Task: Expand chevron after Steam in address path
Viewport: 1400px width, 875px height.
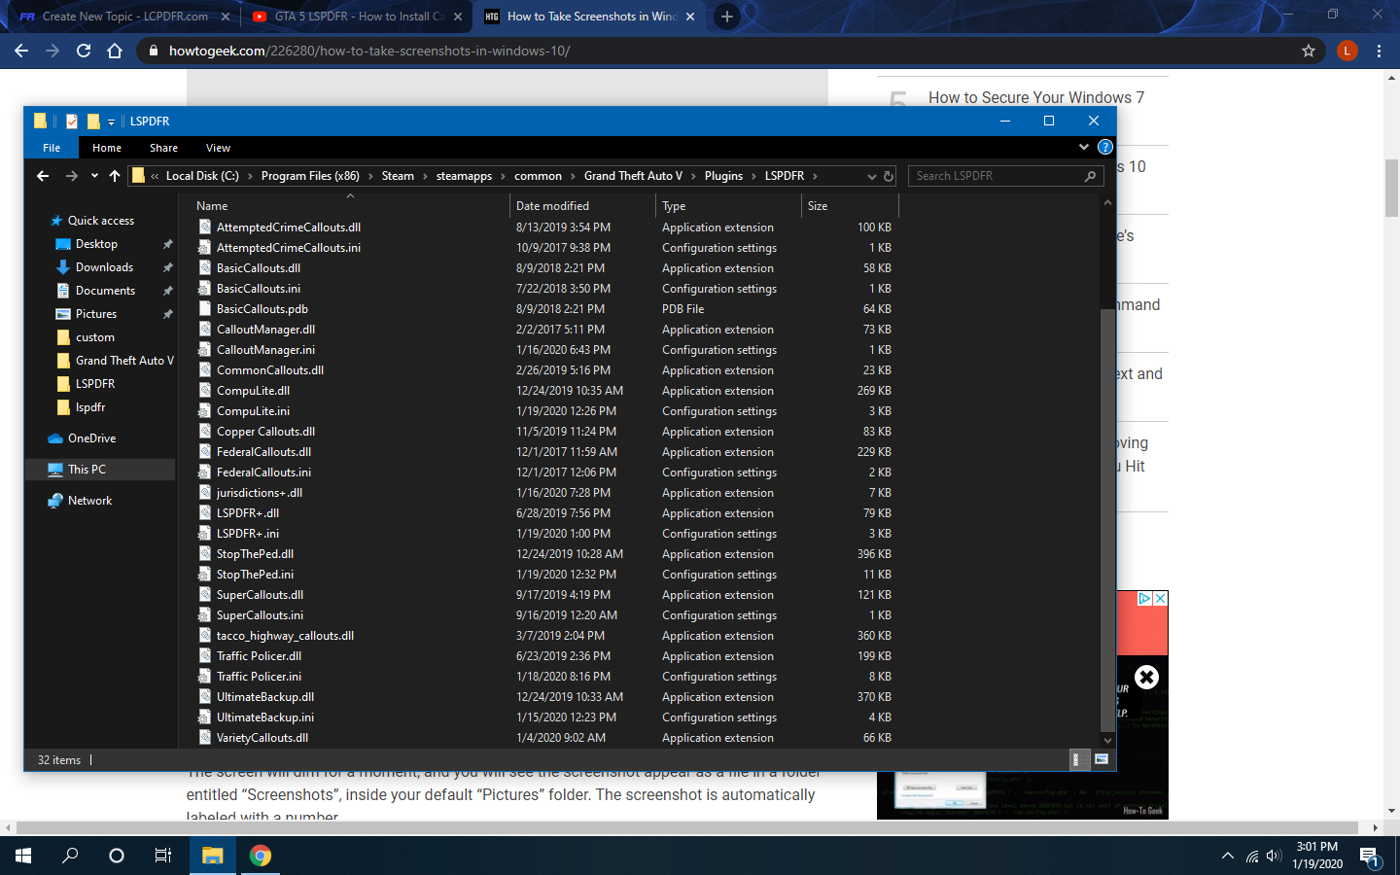Action: point(426,176)
